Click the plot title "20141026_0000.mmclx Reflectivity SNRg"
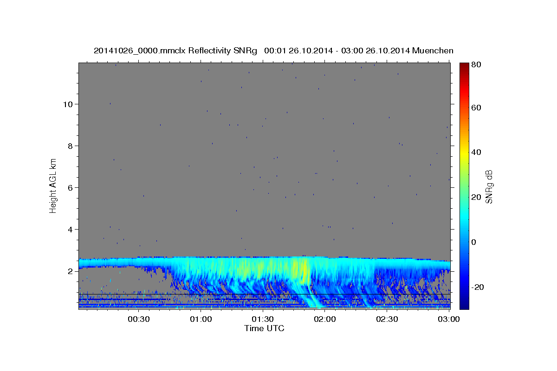This screenshot has width=557, height=371. (175, 51)
